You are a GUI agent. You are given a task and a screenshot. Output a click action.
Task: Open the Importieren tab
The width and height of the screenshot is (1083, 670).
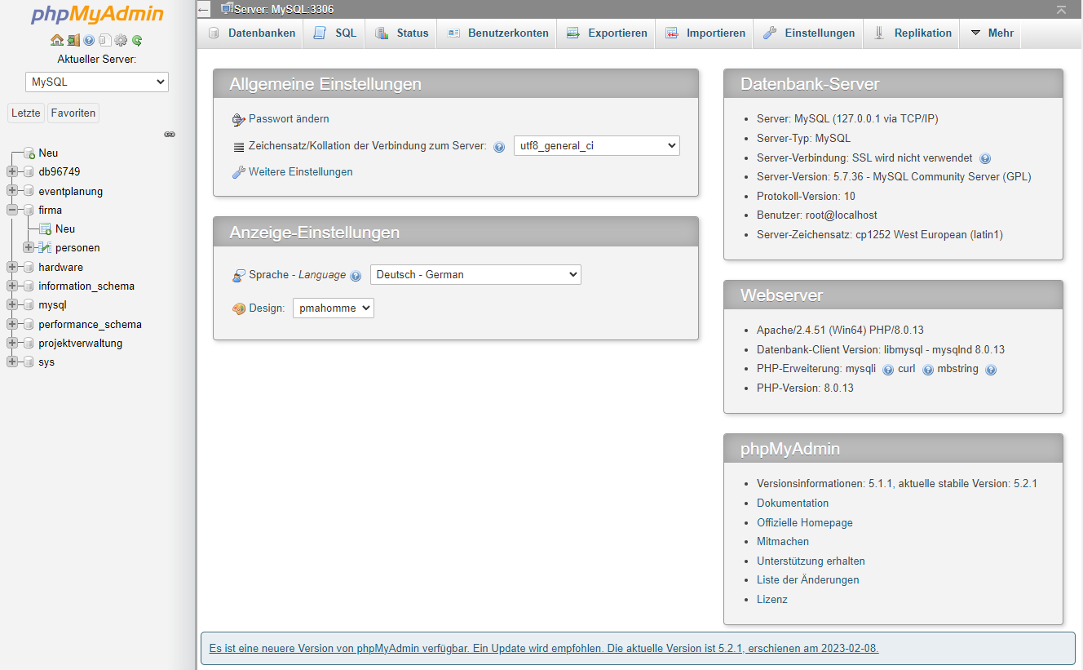pos(705,33)
